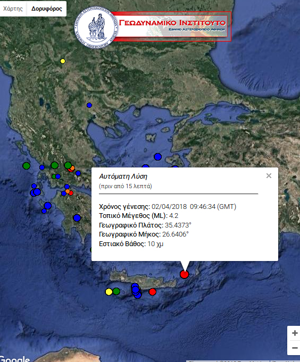Click the yellow marker southwest of Crete
The height and width of the screenshot is (362, 300).
coord(109,292)
